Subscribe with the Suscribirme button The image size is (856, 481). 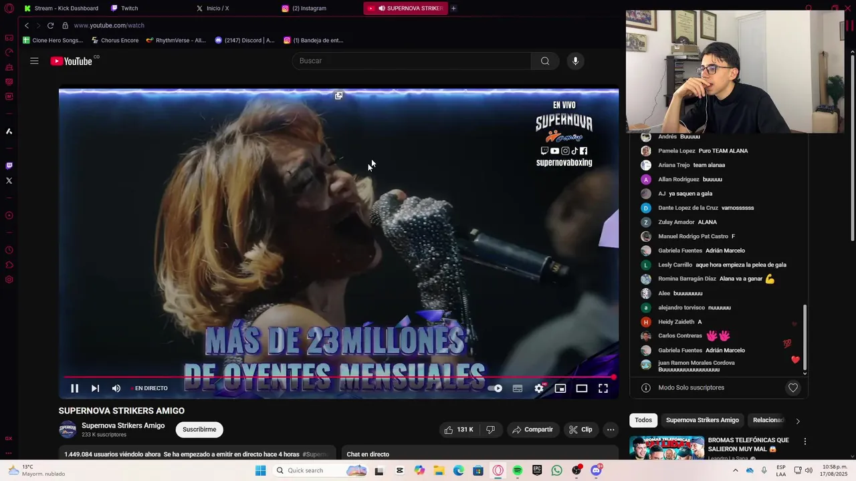(x=199, y=430)
